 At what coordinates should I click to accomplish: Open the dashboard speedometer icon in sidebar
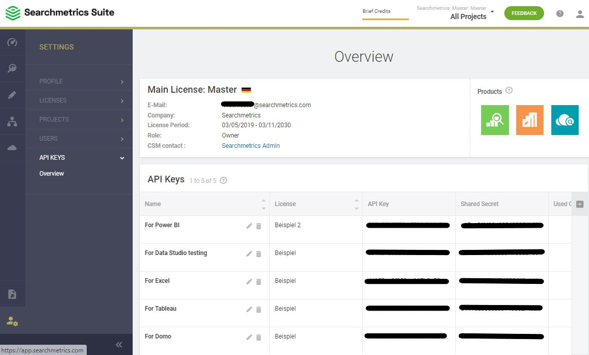(12, 42)
